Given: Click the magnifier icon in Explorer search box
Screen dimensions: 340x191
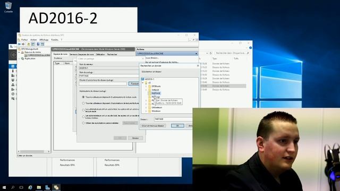Looking at the screenshot, I should (248, 53).
